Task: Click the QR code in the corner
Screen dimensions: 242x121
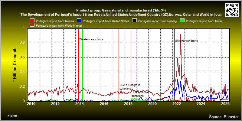Action: 232,10
